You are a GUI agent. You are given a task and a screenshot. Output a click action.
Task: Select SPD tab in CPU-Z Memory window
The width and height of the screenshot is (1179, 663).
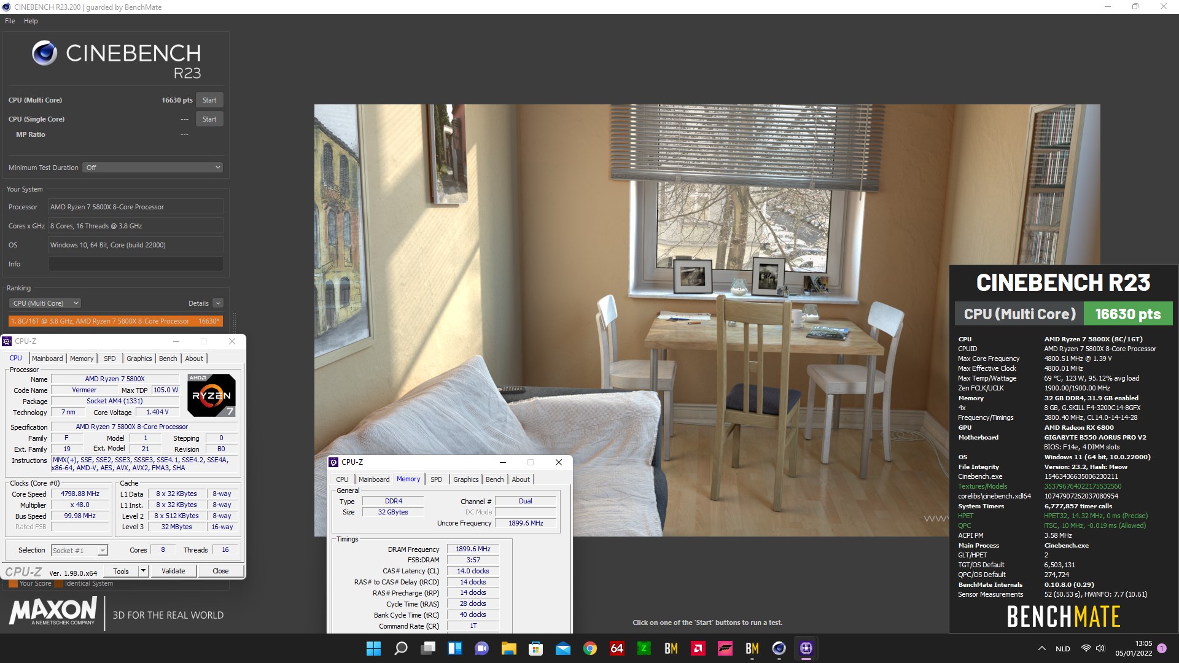436,479
